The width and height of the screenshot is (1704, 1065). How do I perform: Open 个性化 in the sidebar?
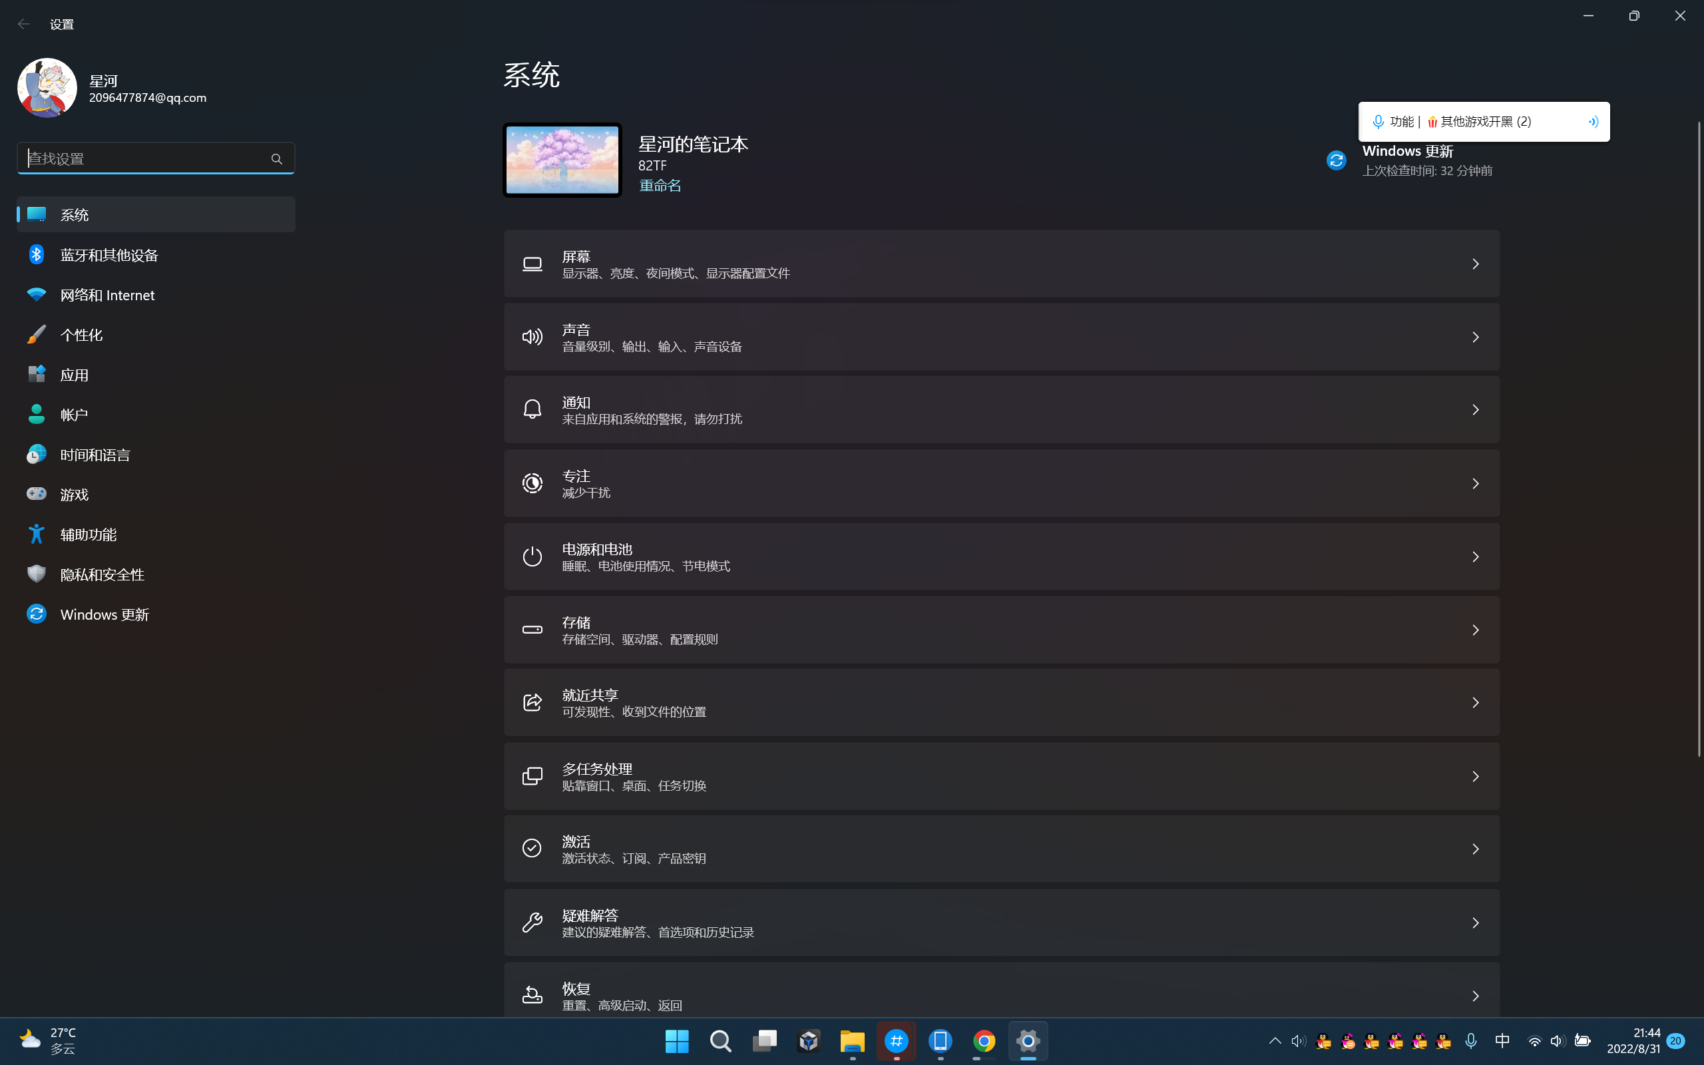pos(156,335)
